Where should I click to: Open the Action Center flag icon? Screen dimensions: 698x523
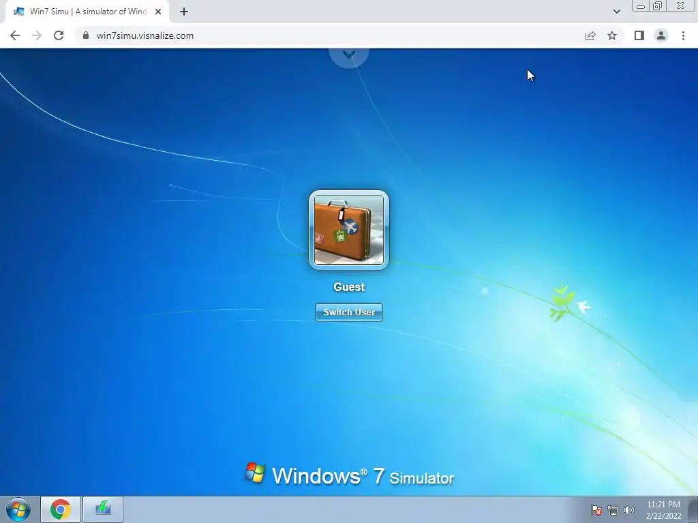pos(596,510)
